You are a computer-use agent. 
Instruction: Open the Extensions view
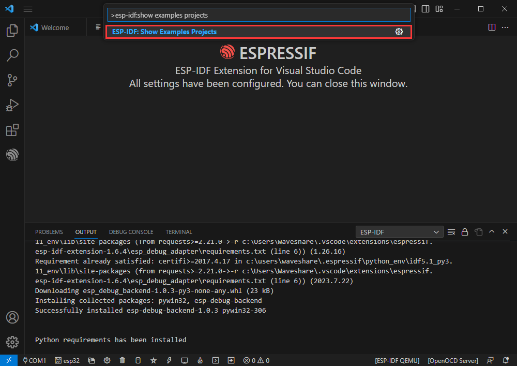(x=12, y=130)
